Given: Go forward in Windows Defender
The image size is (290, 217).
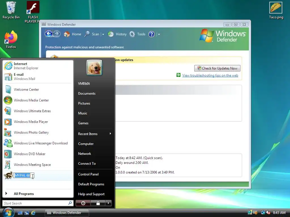Looking at the screenshot, I should click(57, 34).
